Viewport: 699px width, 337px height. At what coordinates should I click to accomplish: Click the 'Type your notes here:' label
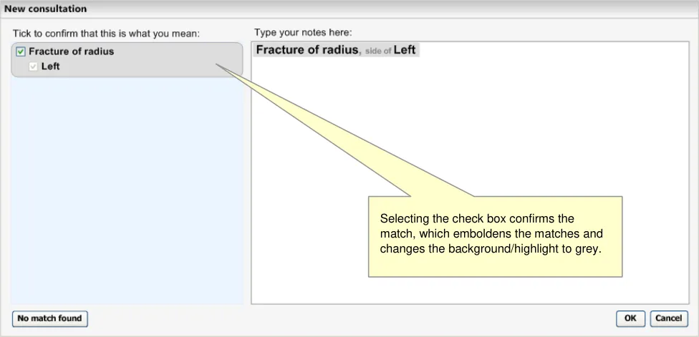click(x=303, y=33)
